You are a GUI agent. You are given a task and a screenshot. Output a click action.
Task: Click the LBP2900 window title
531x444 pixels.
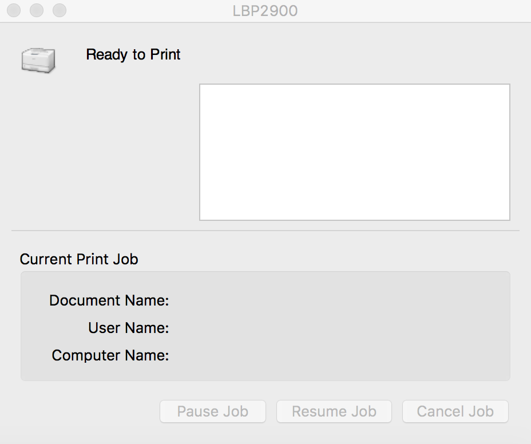pos(265,11)
